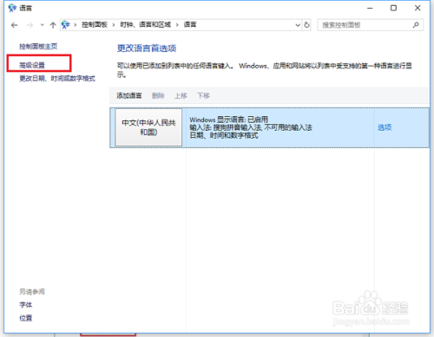Select the 中文(中华人民共和国) language tile
The image size is (434, 337).
click(148, 127)
